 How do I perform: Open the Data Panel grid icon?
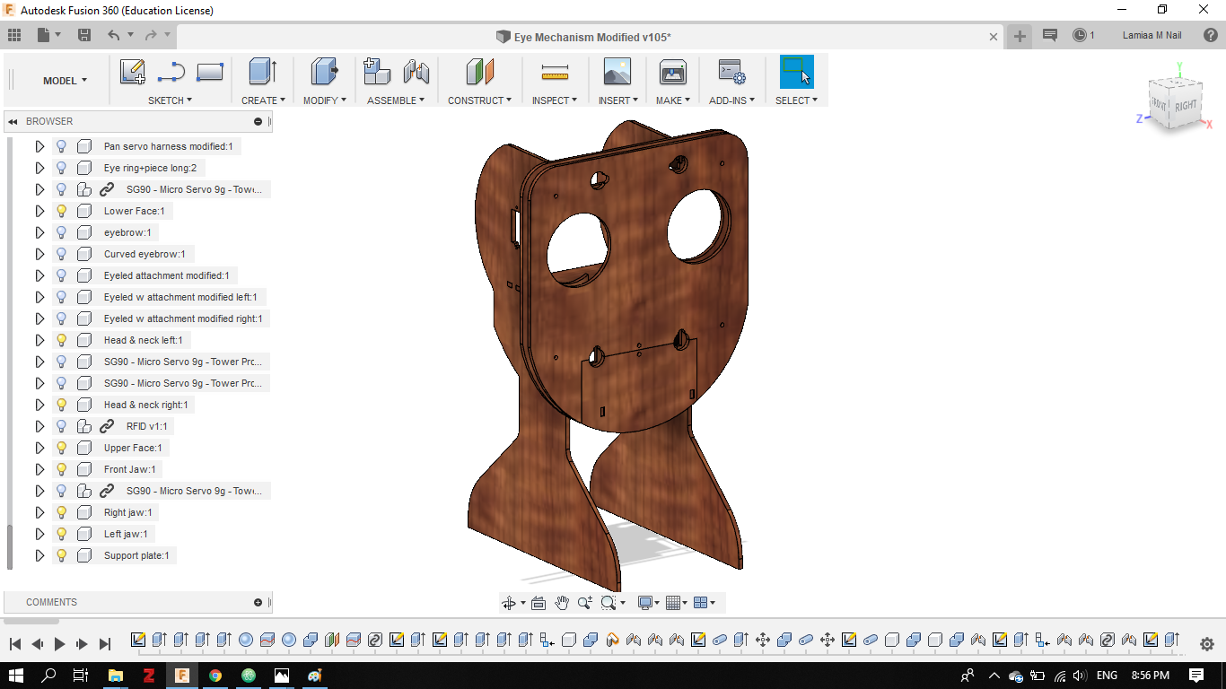[x=14, y=35]
